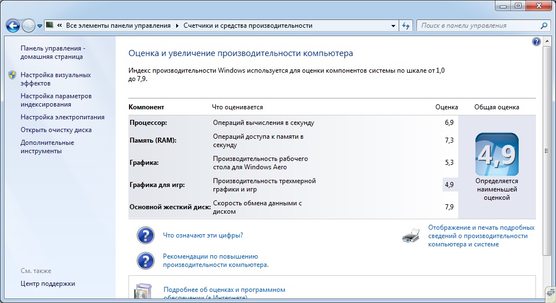Click the Forward navigation arrow
This screenshot has height=303, width=556.
[x=28, y=26]
